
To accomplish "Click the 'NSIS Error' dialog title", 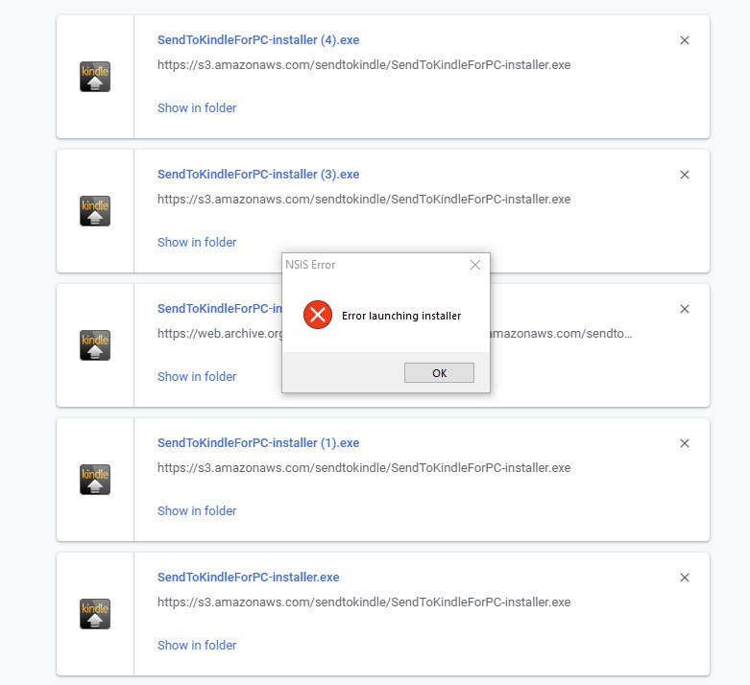I will pyautogui.click(x=310, y=265).
